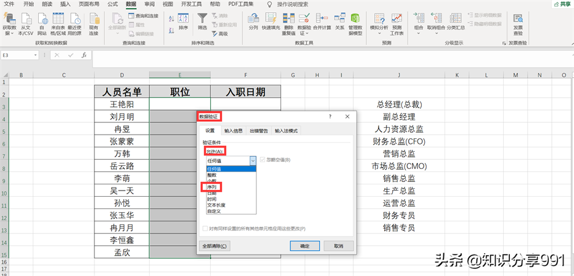The height and width of the screenshot is (276, 574).
Task: Select 序列 from the allow list
Action: click(213, 187)
